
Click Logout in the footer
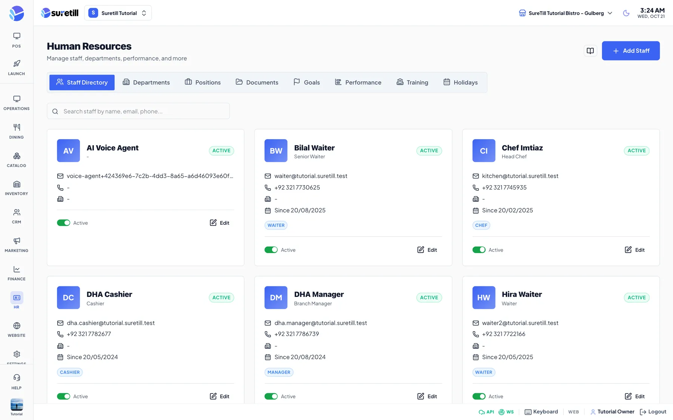653,412
